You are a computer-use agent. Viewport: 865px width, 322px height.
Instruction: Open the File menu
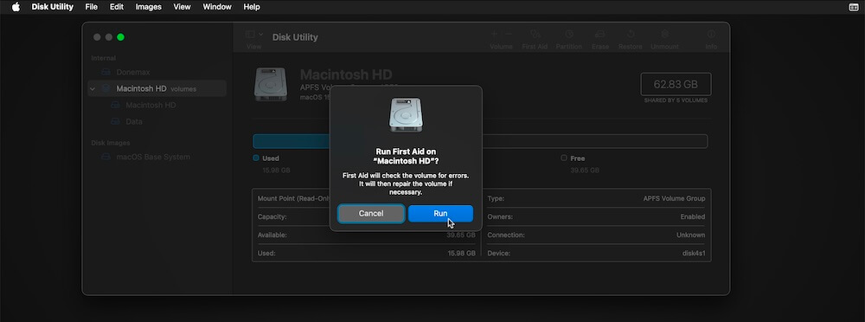[x=92, y=7]
